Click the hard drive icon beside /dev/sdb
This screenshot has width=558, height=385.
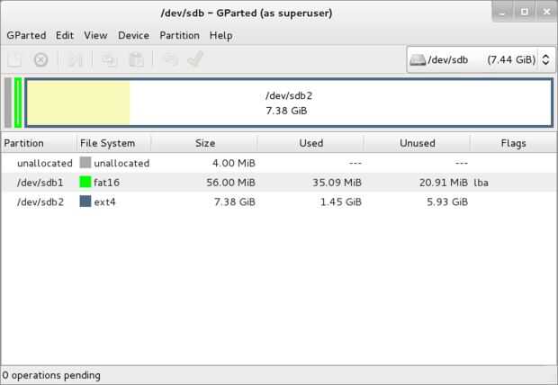418,59
